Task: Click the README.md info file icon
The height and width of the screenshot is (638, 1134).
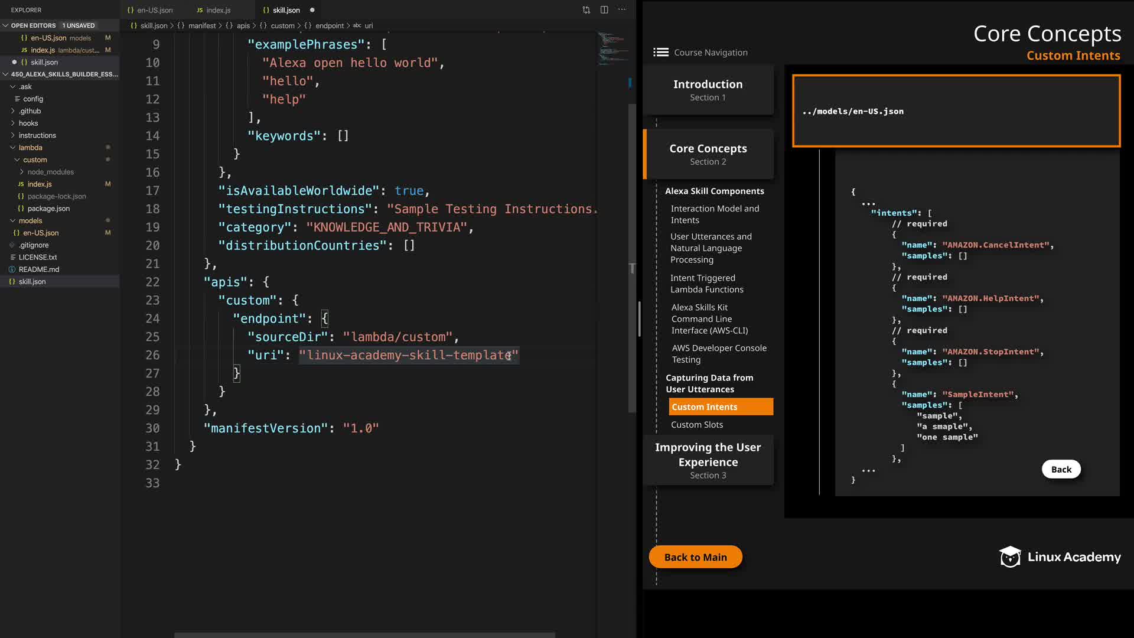Action: (12, 269)
